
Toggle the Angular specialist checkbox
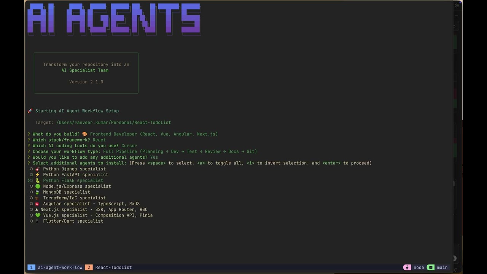(x=32, y=204)
